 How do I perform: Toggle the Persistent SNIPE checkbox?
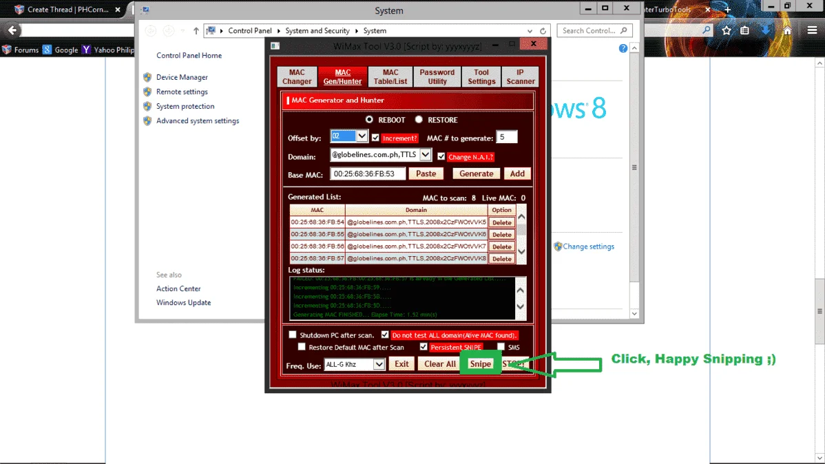point(424,347)
